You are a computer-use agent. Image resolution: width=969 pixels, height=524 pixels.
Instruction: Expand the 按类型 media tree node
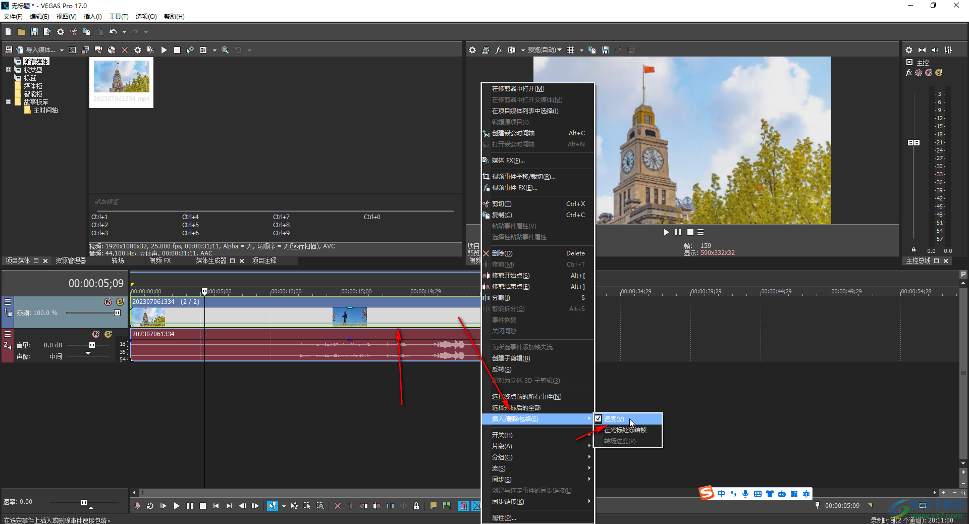point(9,70)
